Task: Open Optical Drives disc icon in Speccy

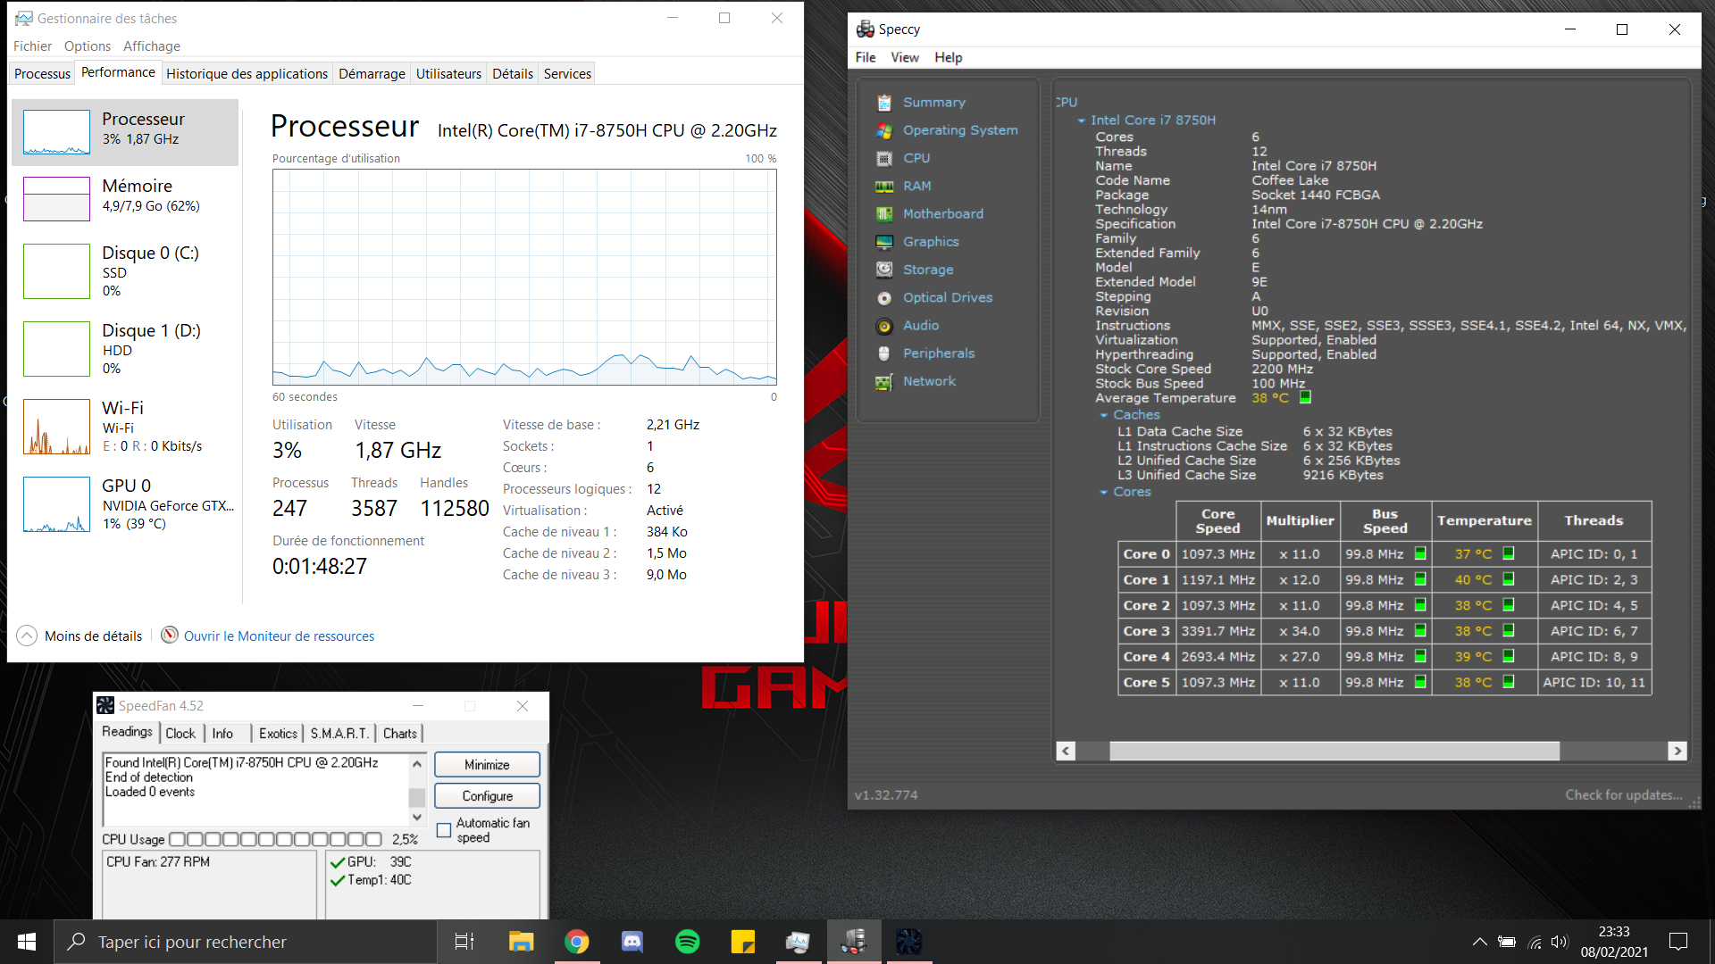Action: point(884,298)
